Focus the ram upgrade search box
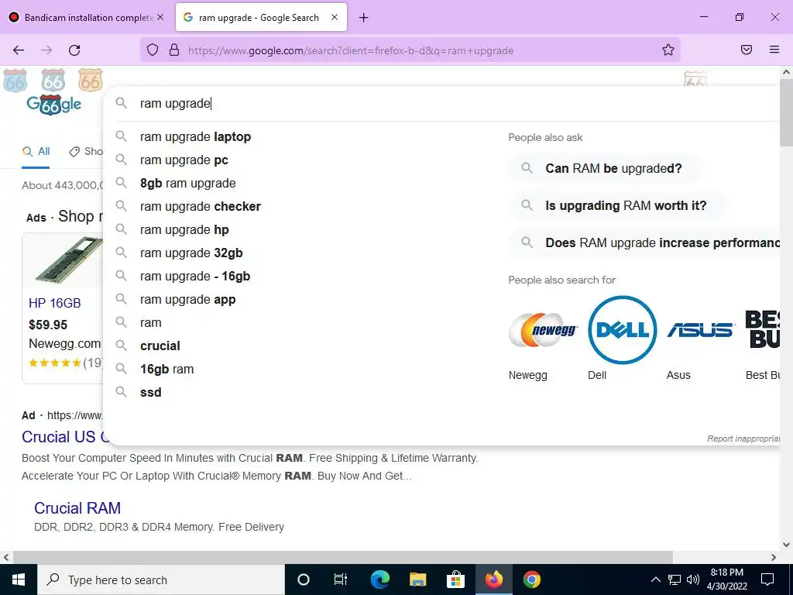Viewport: 793px width, 595px height. (x=445, y=103)
